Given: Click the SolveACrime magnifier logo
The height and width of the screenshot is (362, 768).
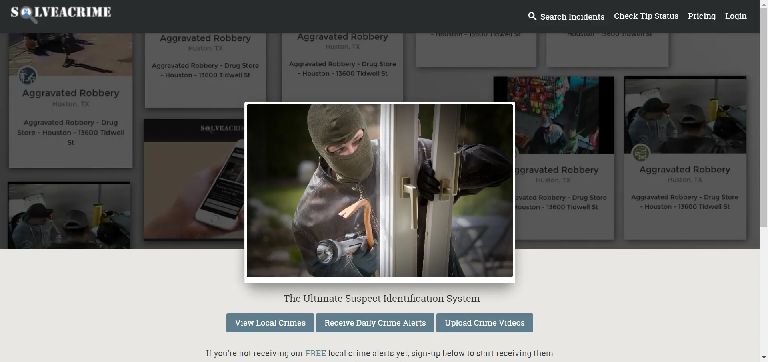Looking at the screenshot, I should [61, 14].
